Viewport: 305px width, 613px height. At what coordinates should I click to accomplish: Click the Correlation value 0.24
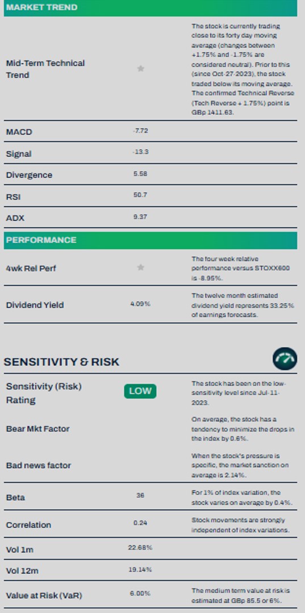click(140, 523)
